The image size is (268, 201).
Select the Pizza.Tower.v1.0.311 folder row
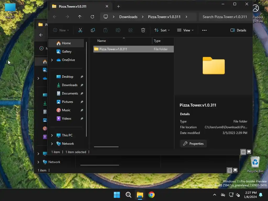pos(133,49)
